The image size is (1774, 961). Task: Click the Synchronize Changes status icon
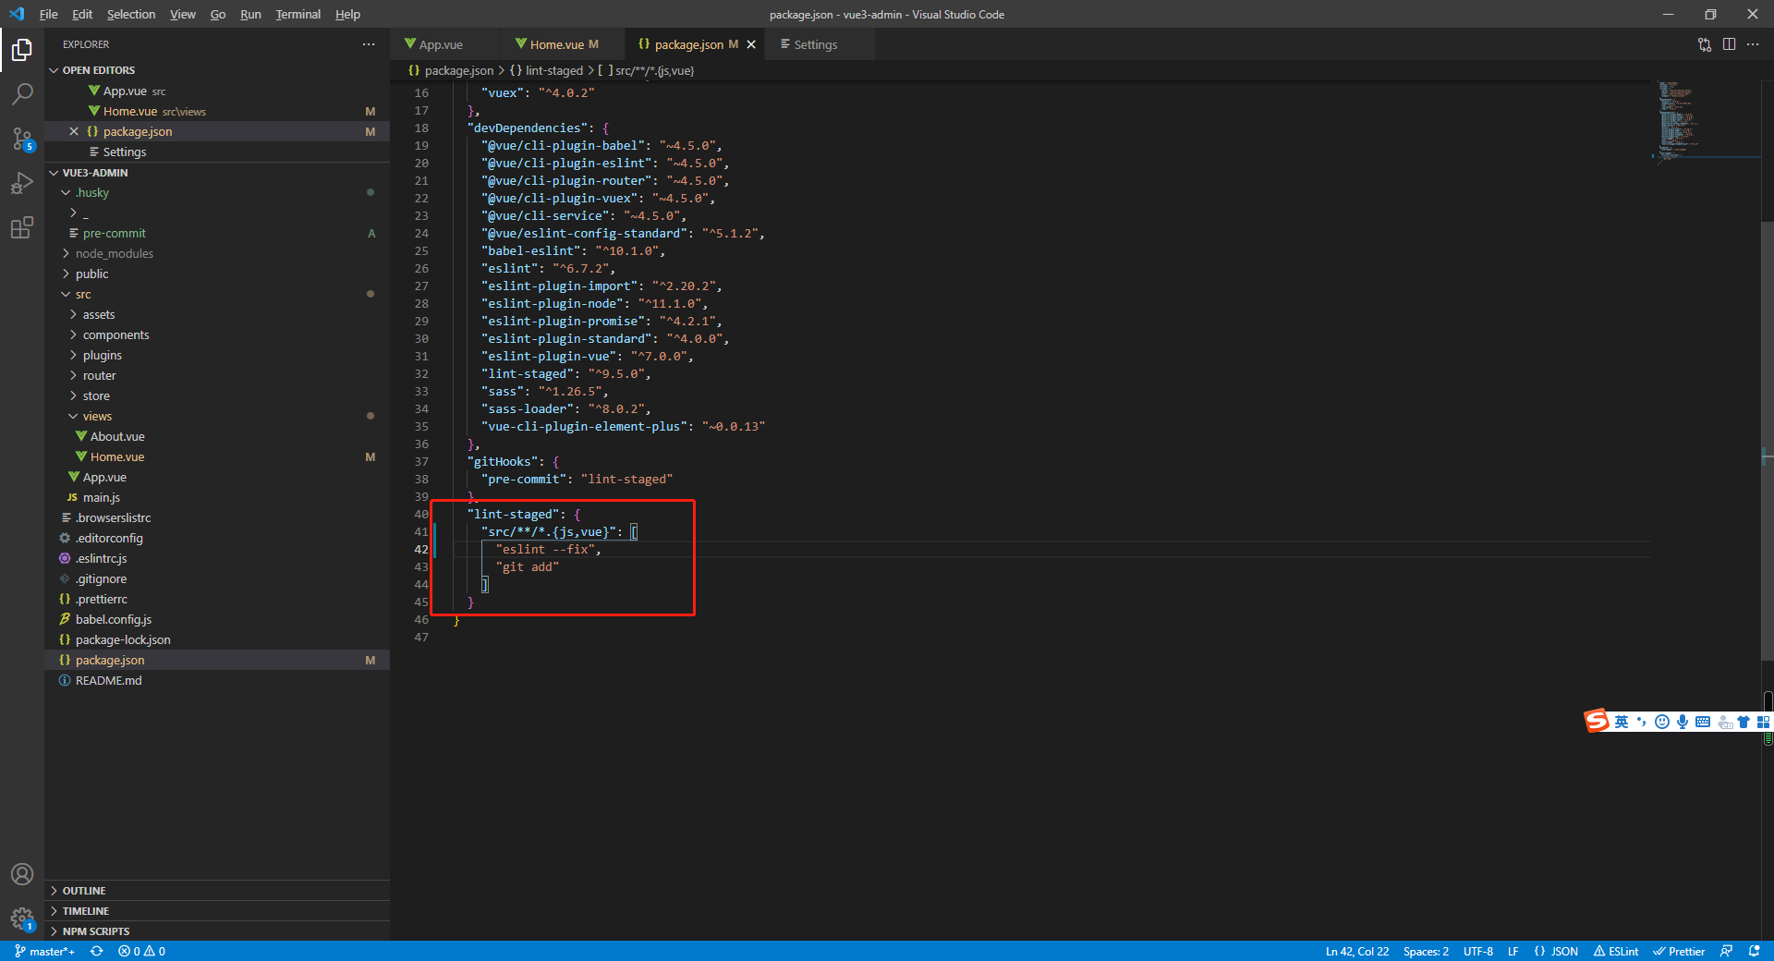click(96, 951)
